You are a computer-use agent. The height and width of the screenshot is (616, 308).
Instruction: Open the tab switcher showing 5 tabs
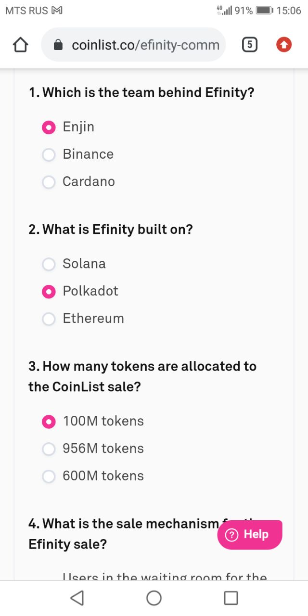(249, 45)
